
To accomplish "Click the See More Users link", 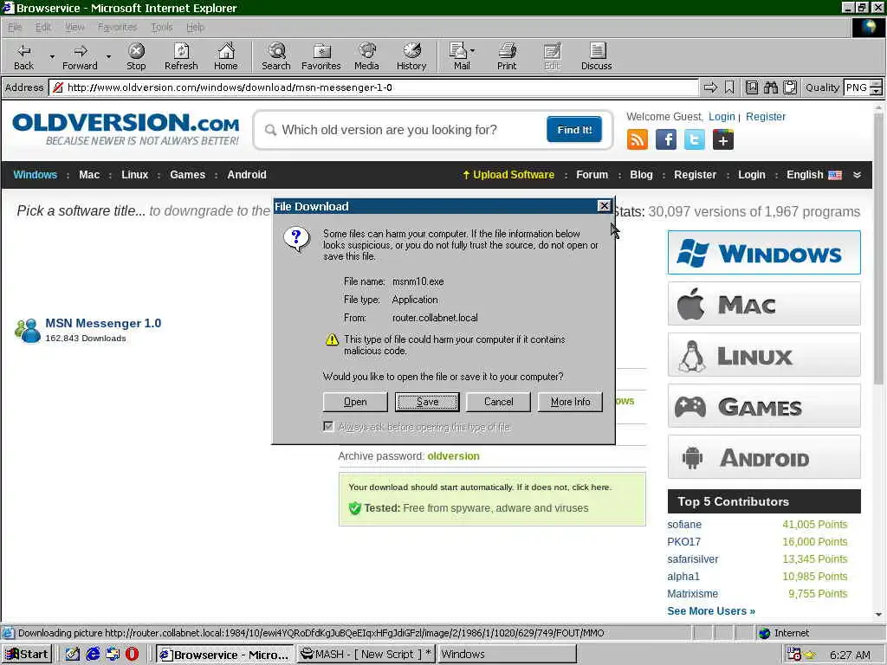I will click(711, 611).
